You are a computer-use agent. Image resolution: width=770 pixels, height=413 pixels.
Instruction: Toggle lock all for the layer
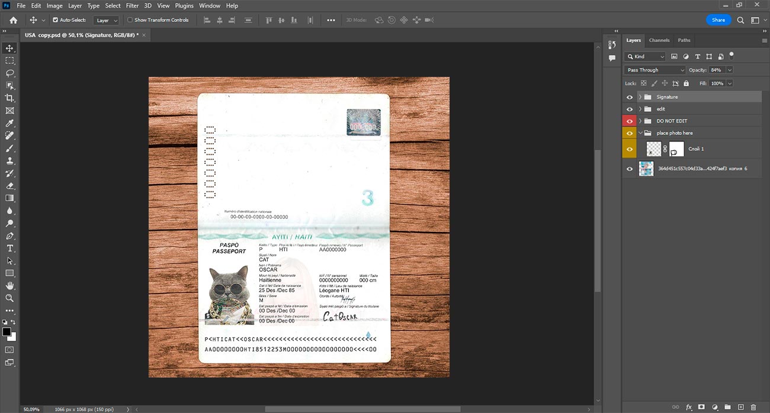[x=686, y=83]
